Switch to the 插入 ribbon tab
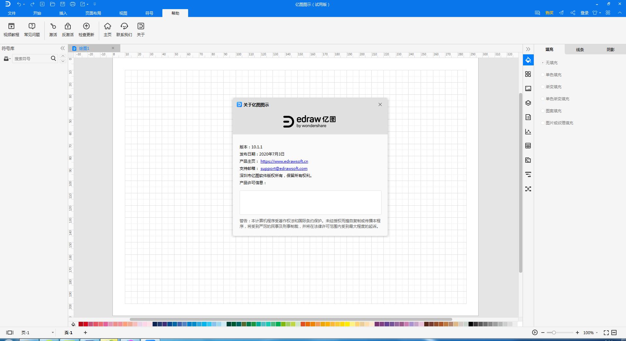 63,13
